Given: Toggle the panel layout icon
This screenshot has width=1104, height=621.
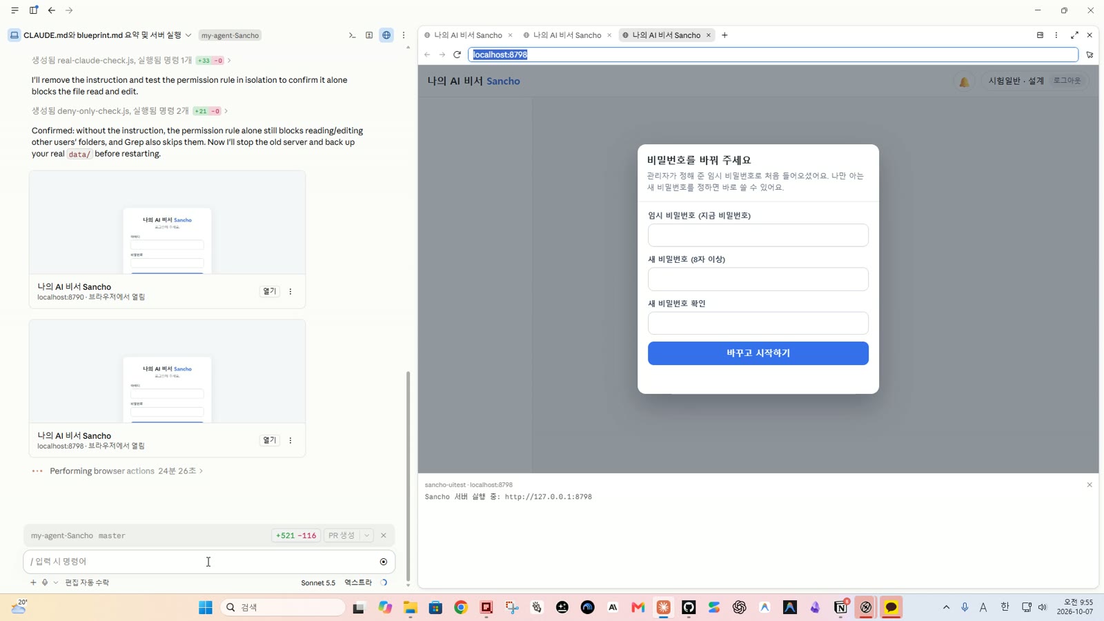Looking at the screenshot, I should [33, 10].
